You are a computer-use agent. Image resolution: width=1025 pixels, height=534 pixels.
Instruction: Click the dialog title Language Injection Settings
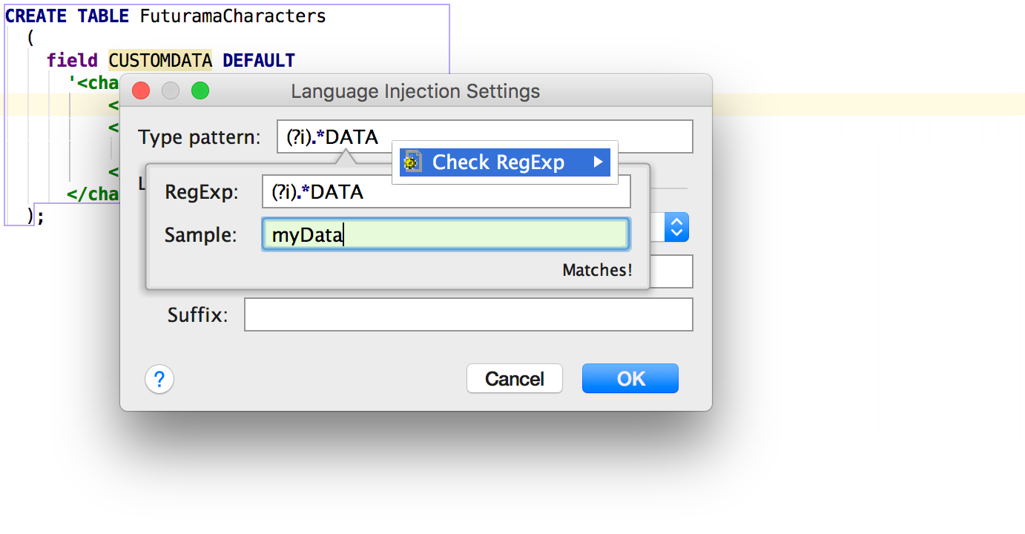click(x=415, y=91)
